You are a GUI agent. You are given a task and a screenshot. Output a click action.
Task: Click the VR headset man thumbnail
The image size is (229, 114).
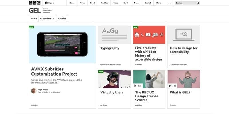[x=114, y=79]
